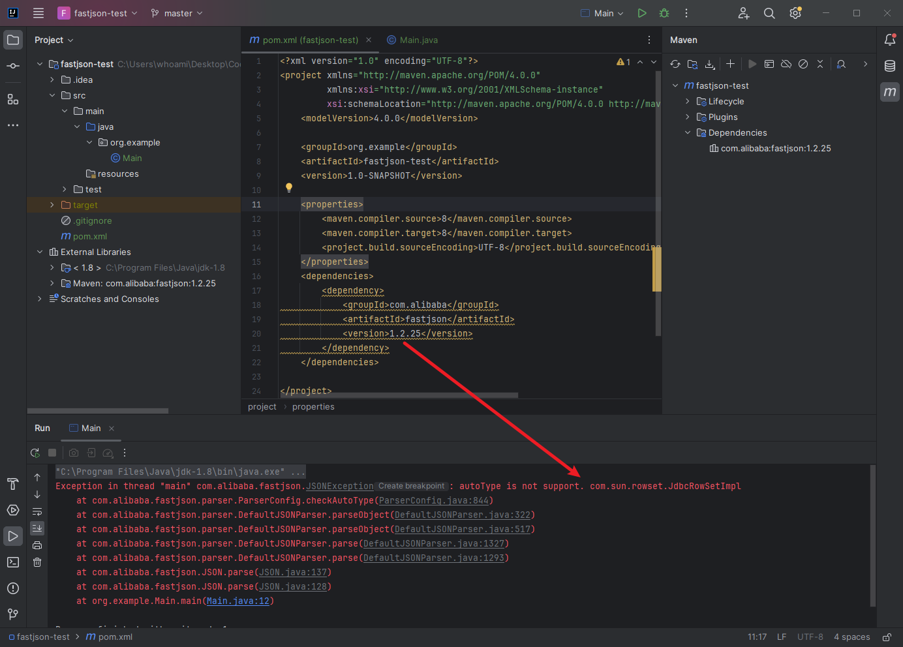Open the Build hammer tool window
Viewport: 903px width, 647px height.
(x=13, y=484)
